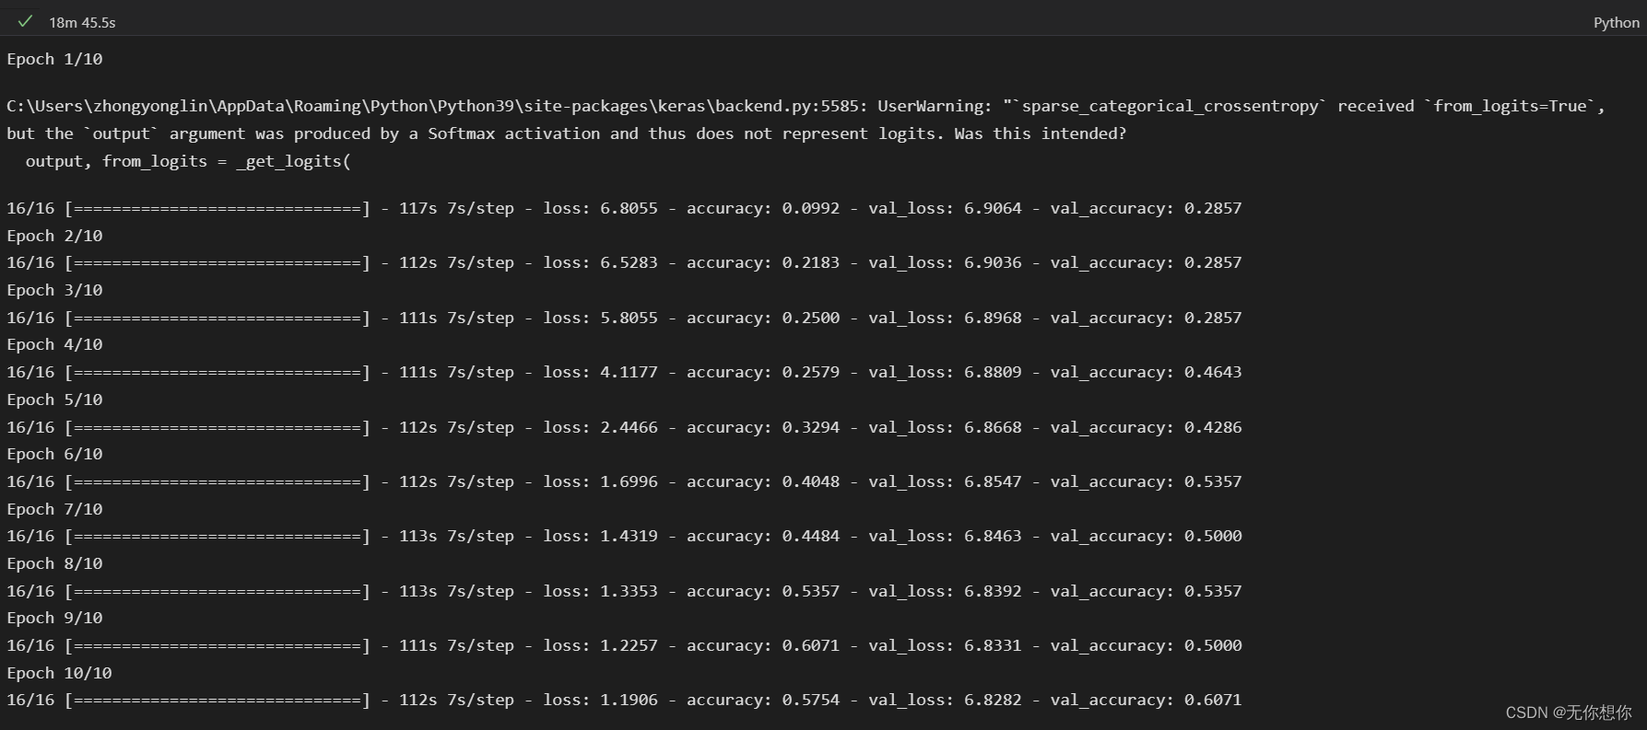Click the line with loss: 1.6996

coord(624,481)
